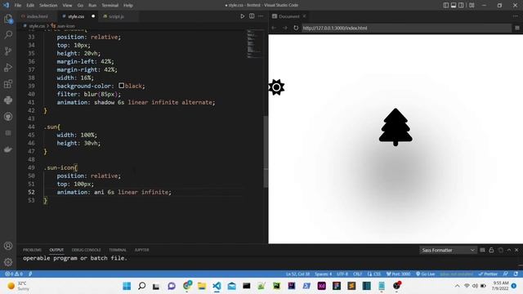This screenshot has height=294, width=523.
Task: Click the Prettier status bar item
Action: point(488,274)
